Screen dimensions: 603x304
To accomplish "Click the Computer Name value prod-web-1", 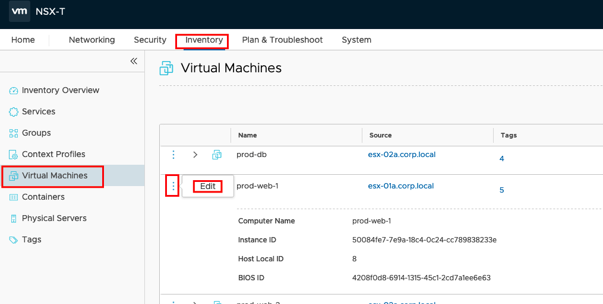I will [x=371, y=221].
